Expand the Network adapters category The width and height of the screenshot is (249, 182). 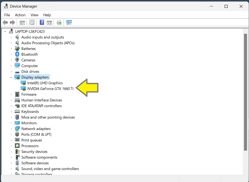coord(11,129)
